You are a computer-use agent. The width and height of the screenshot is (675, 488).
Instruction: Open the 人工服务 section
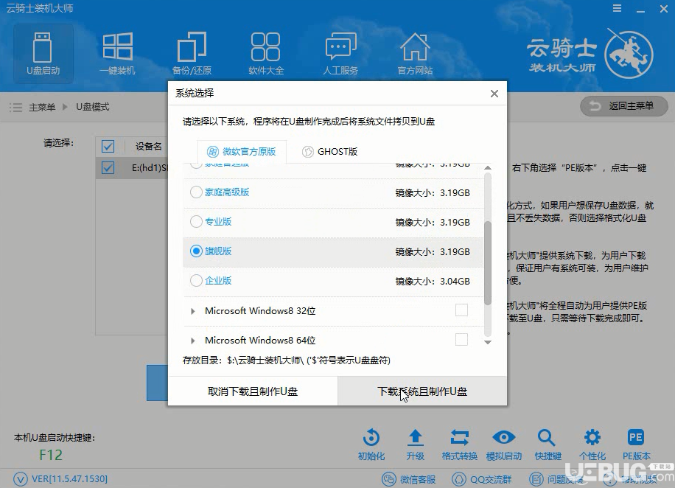click(340, 53)
